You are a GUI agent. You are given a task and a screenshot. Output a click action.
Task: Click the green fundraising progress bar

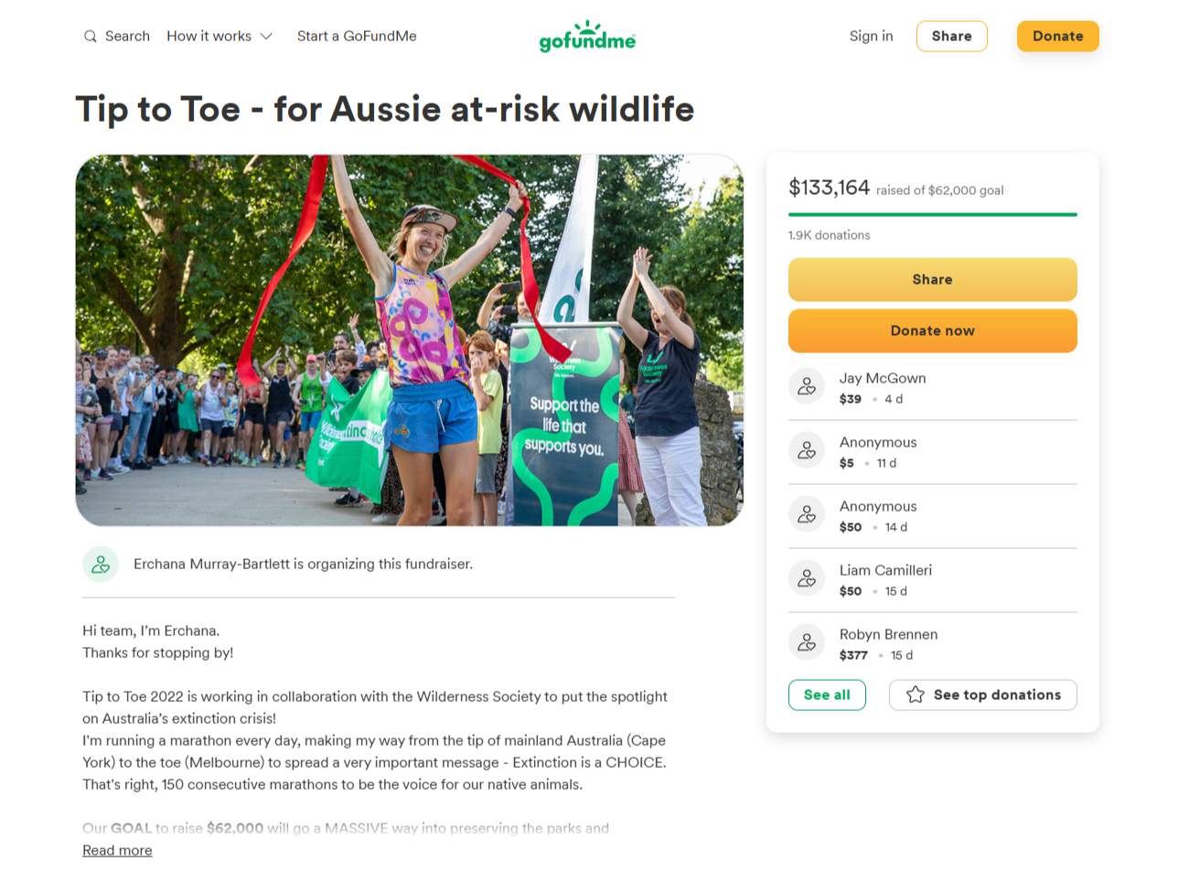pos(932,215)
